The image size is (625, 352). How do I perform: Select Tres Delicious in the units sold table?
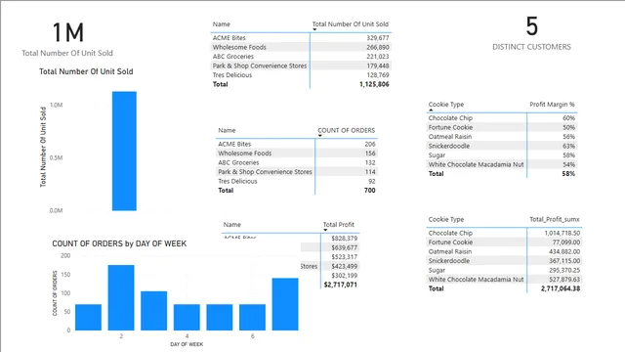point(232,75)
